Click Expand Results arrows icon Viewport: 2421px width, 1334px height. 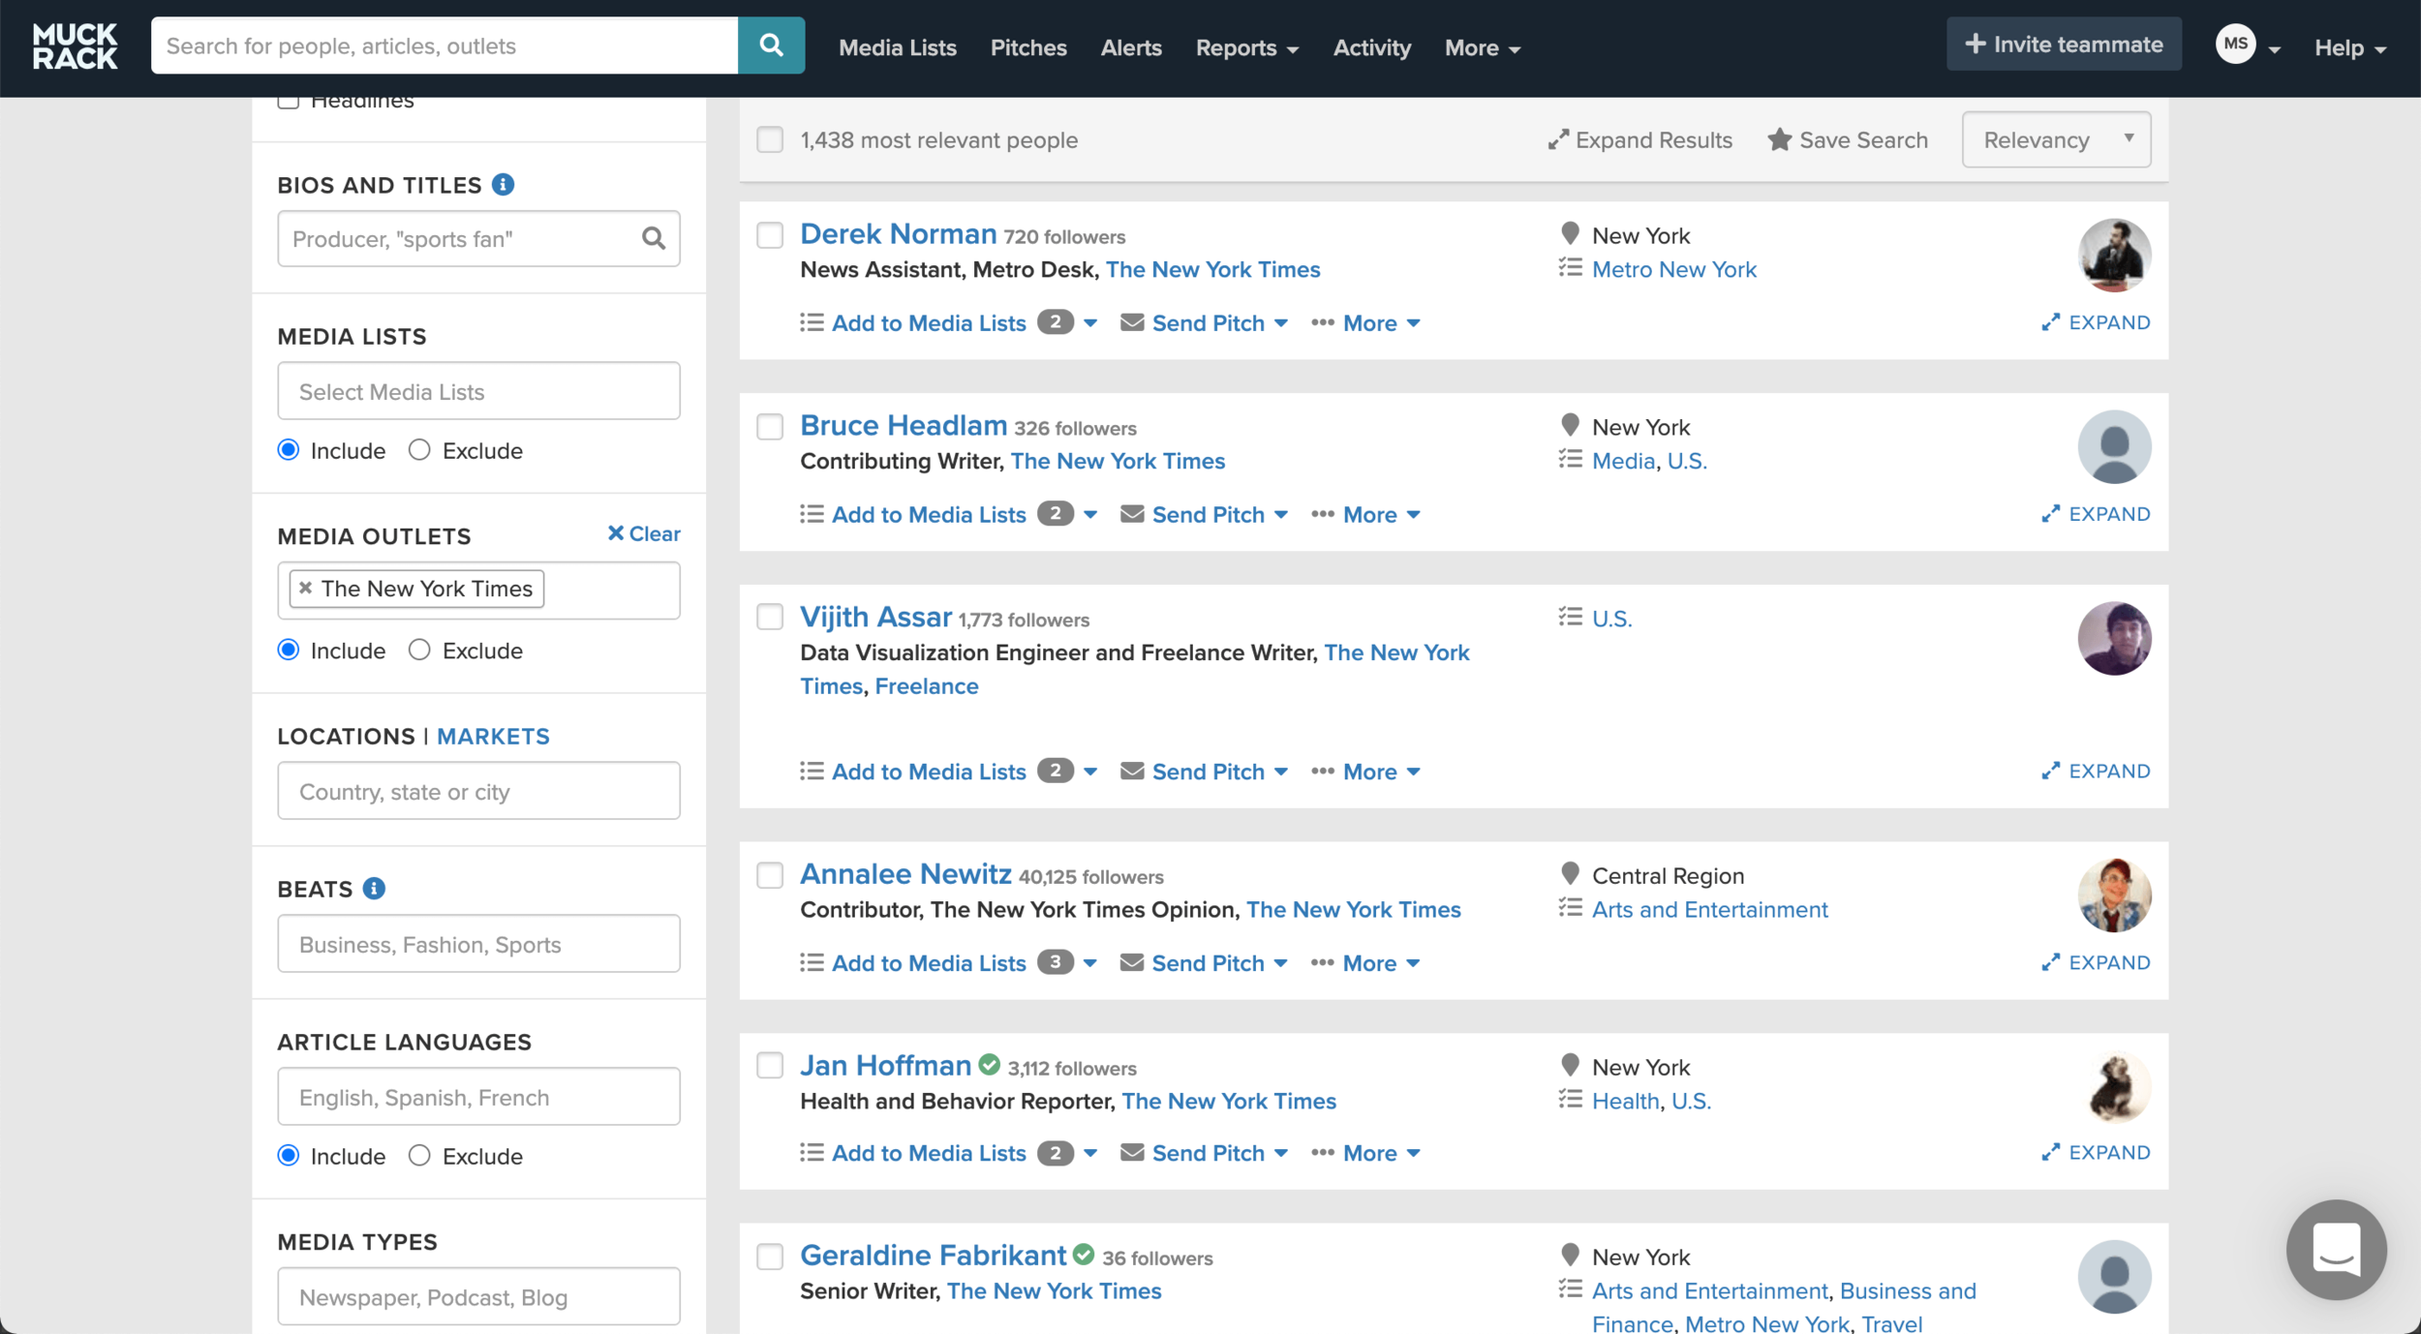(1557, 140)
